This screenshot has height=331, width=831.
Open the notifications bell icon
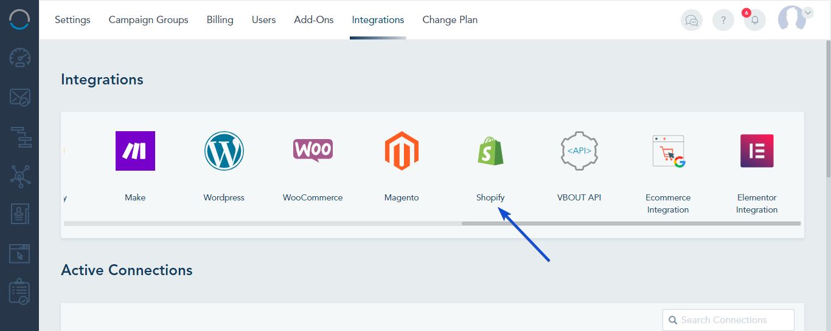click(x=755, y=20)
